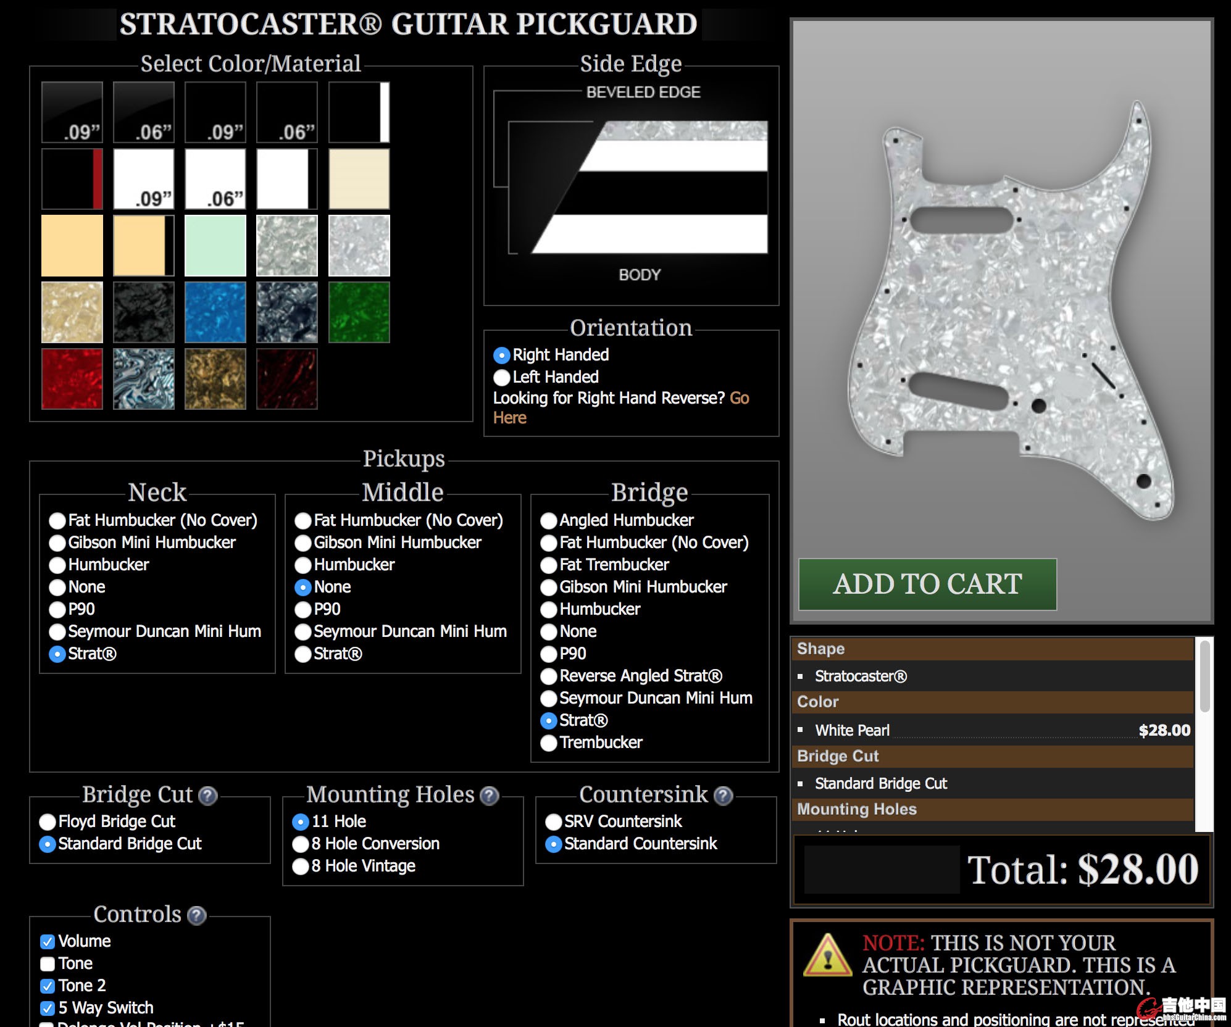The height and width of the screenshot is (1027, 1231).
Task: Select Bridge Fat Trembucker
Action: pos(549,565)
